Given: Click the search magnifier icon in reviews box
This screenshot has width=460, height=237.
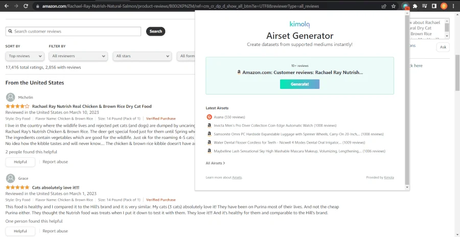Looking at the screenshot, I should [10, 31].
